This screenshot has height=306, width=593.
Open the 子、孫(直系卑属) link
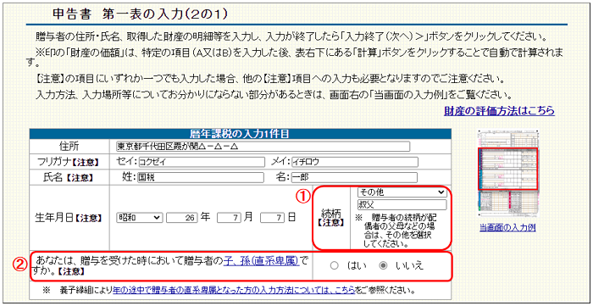point(261,261)
